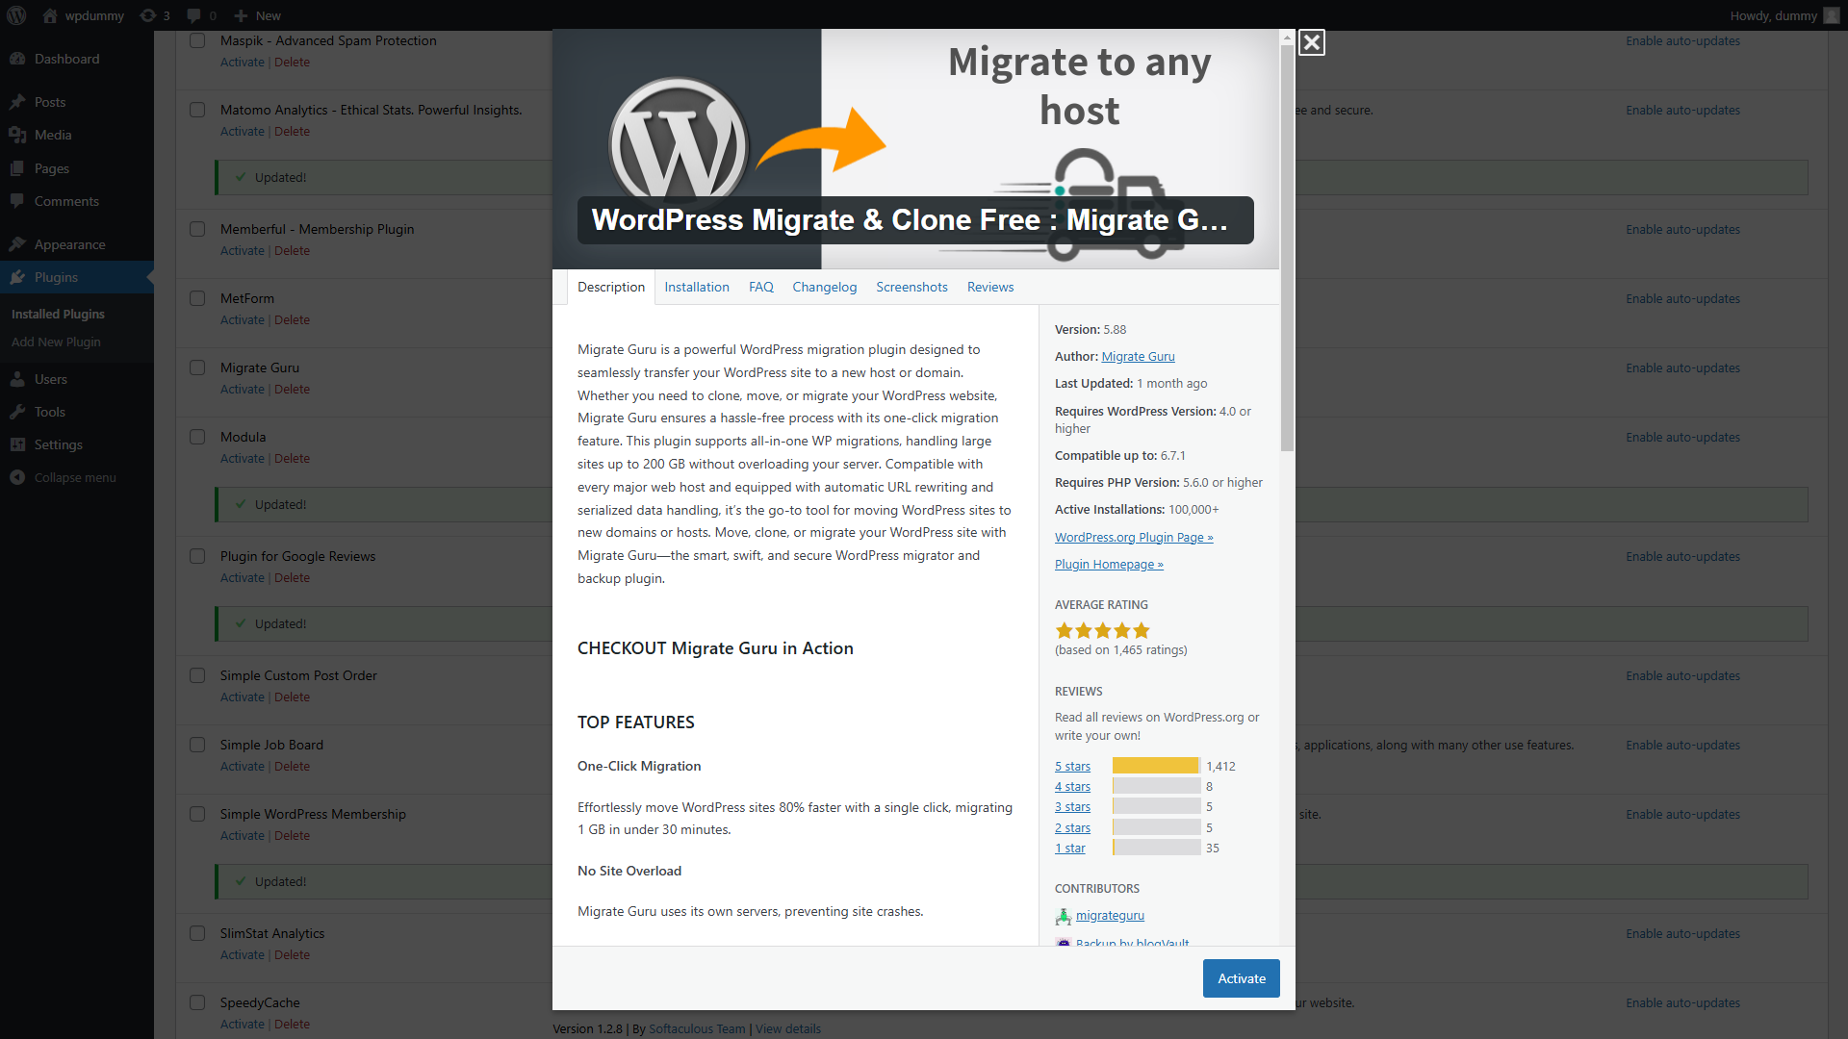
Task: Open the Reviews tab
Action: [990, 287]
